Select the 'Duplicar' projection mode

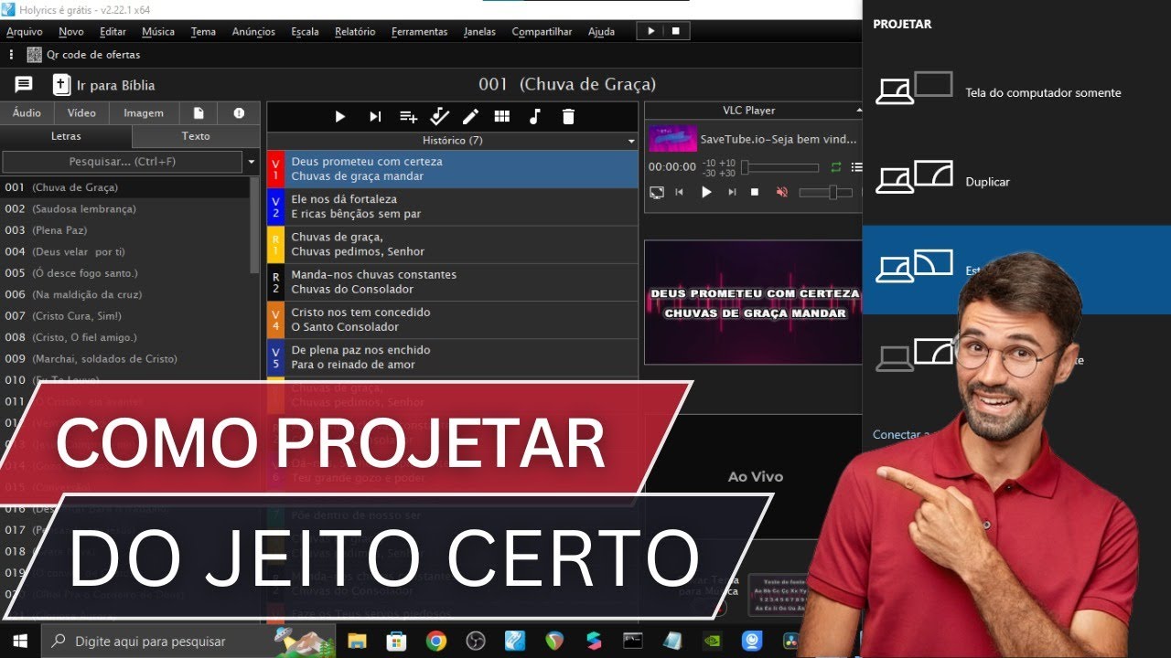click(1016, 182)
